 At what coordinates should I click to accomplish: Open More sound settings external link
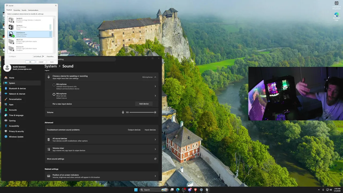(x=155, y=159)
